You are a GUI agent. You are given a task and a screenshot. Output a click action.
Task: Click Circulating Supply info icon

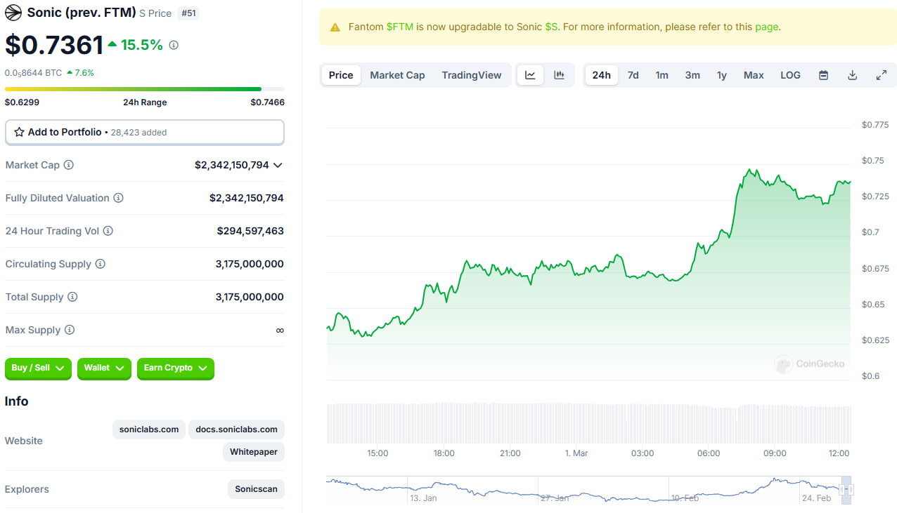101,264
